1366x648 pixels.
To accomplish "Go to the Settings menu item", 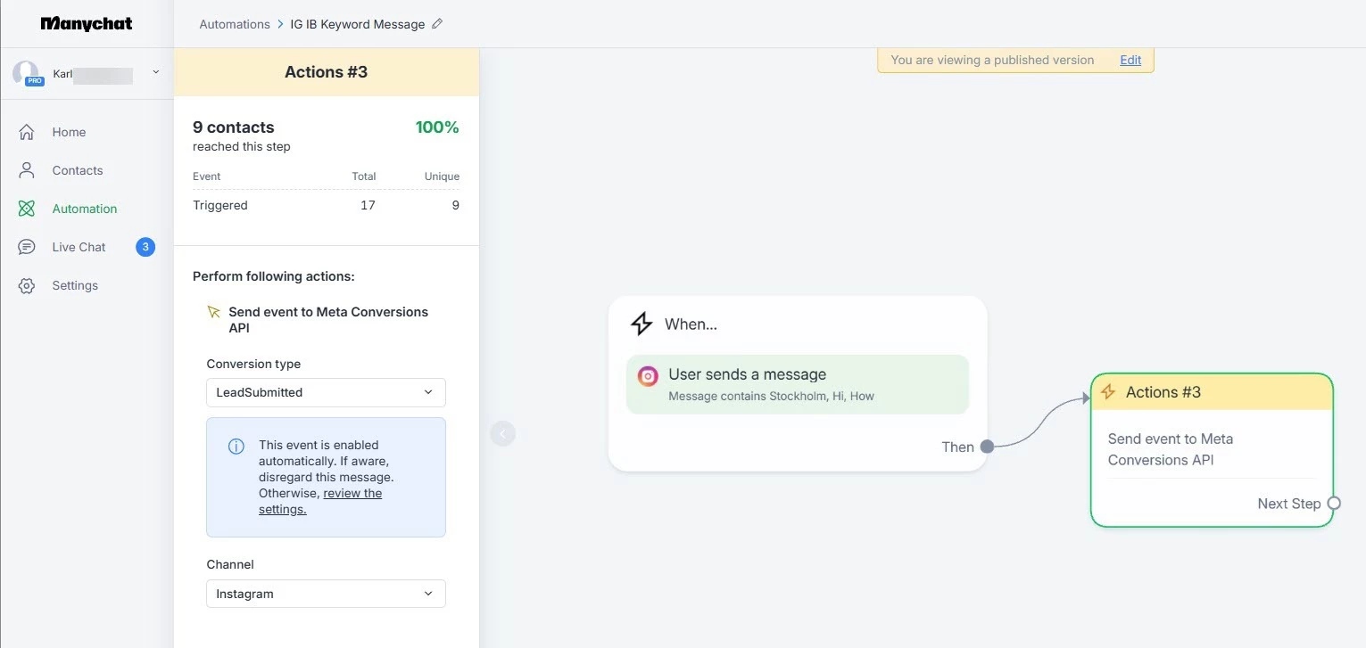I will (75, 285).
